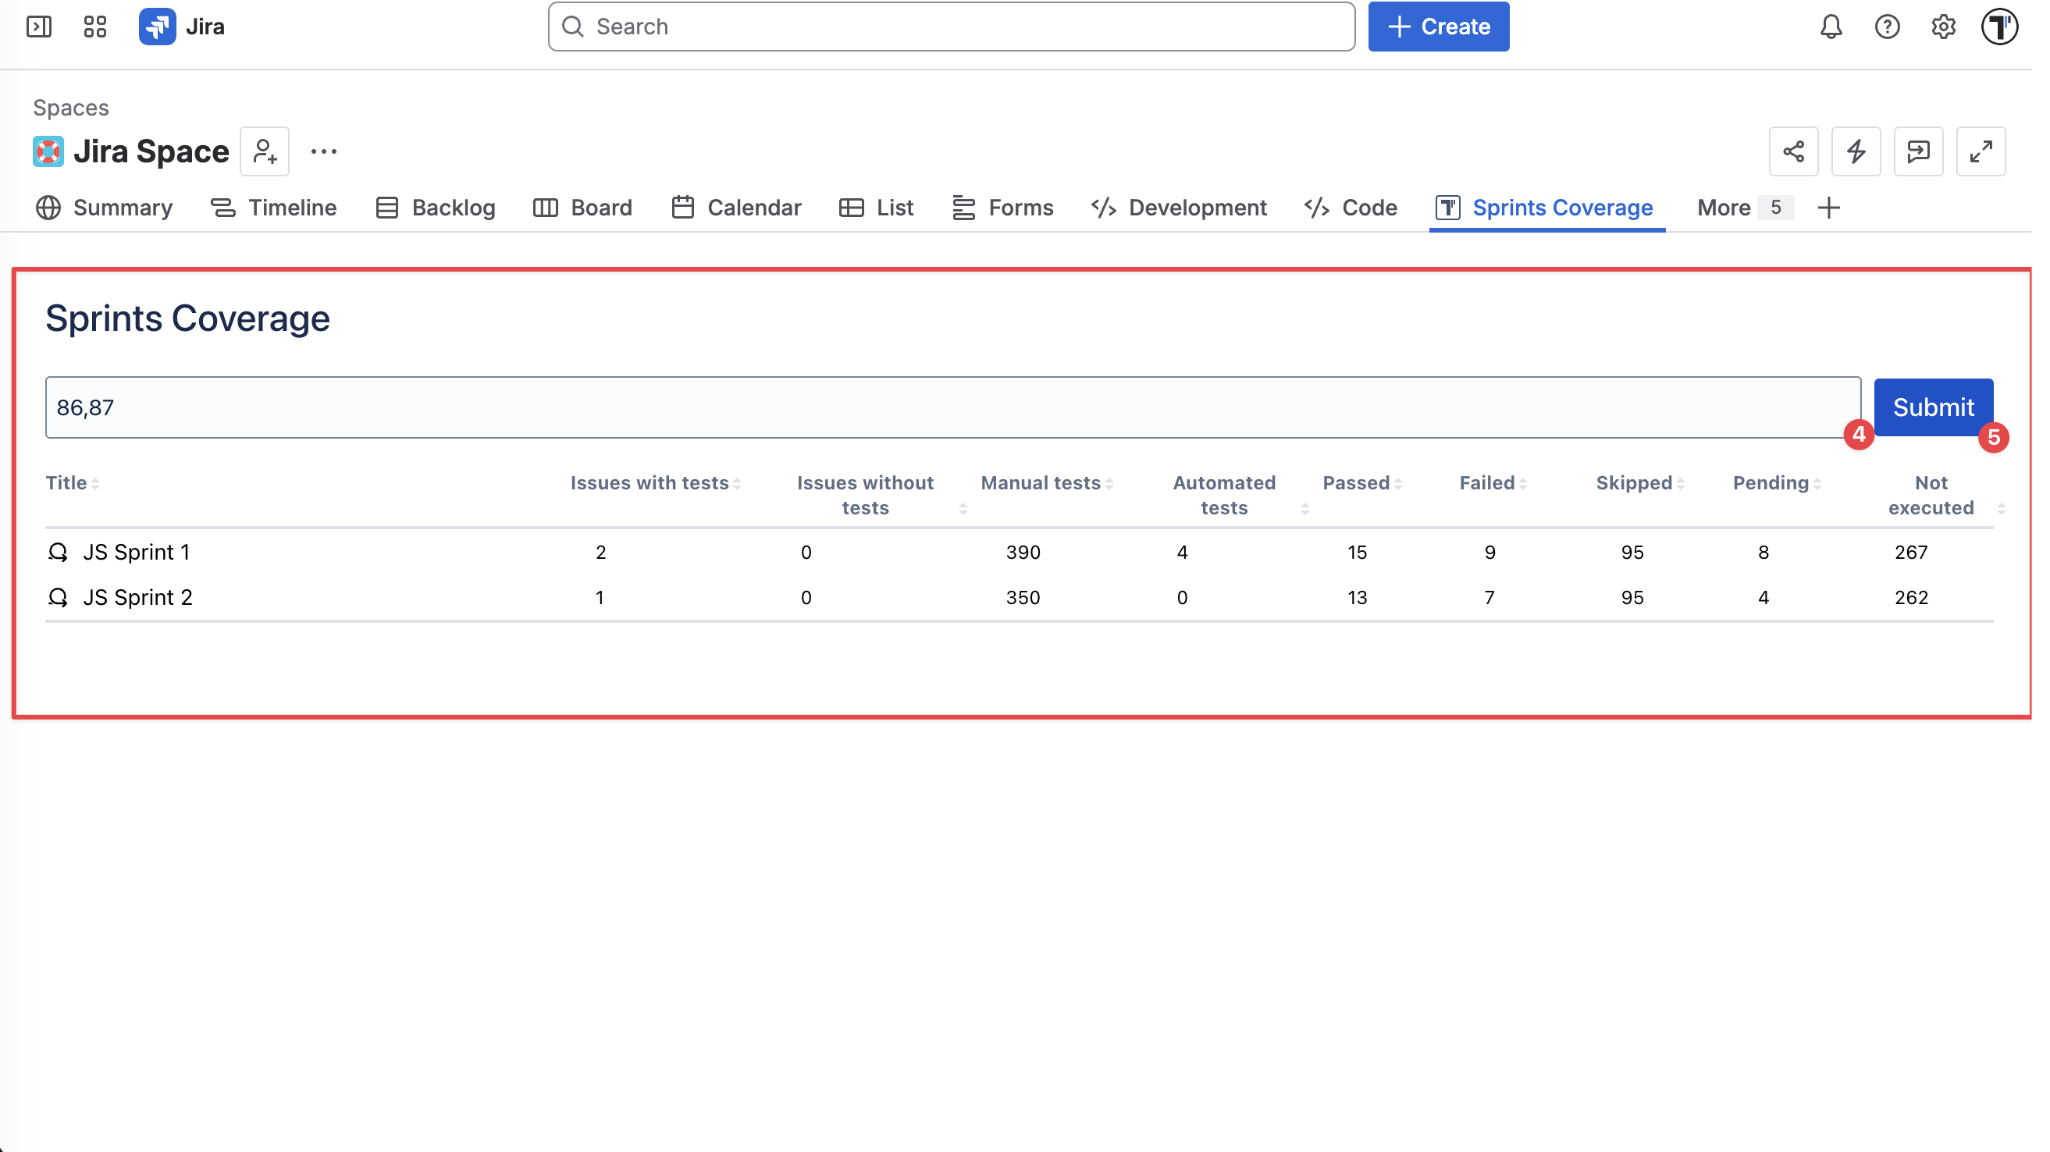Open the Backlog tab
The image size is (2050, 1152).
pos(436,208)
